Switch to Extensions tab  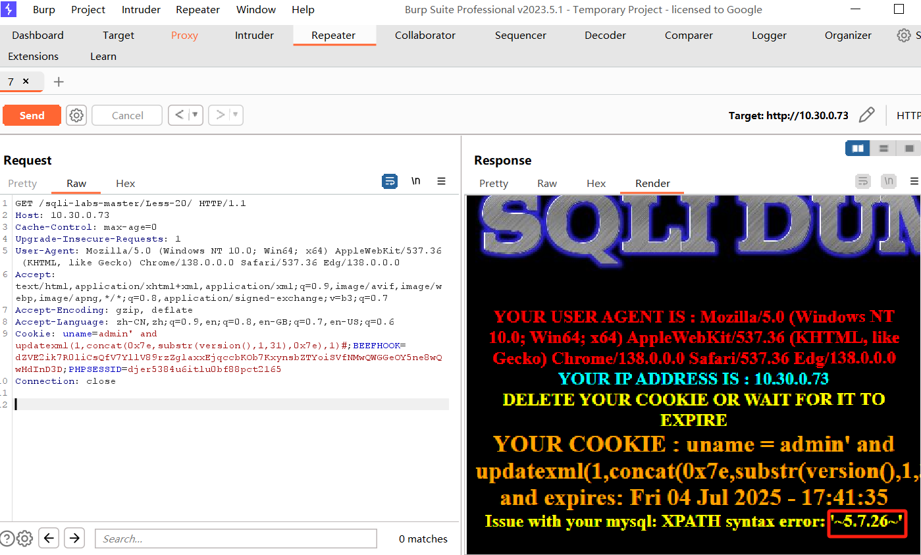point(33,57)
